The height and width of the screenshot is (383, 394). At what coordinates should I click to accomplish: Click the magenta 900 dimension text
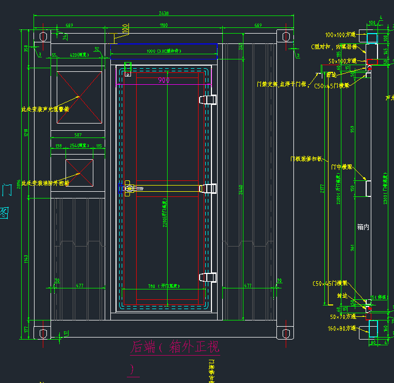pos(164,80)
